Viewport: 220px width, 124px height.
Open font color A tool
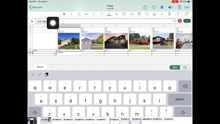(x=109, y=14)
